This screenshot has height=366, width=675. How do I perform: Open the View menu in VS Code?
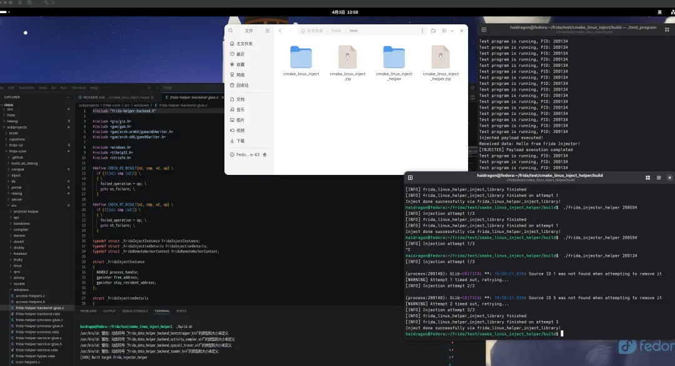(42, 87)
